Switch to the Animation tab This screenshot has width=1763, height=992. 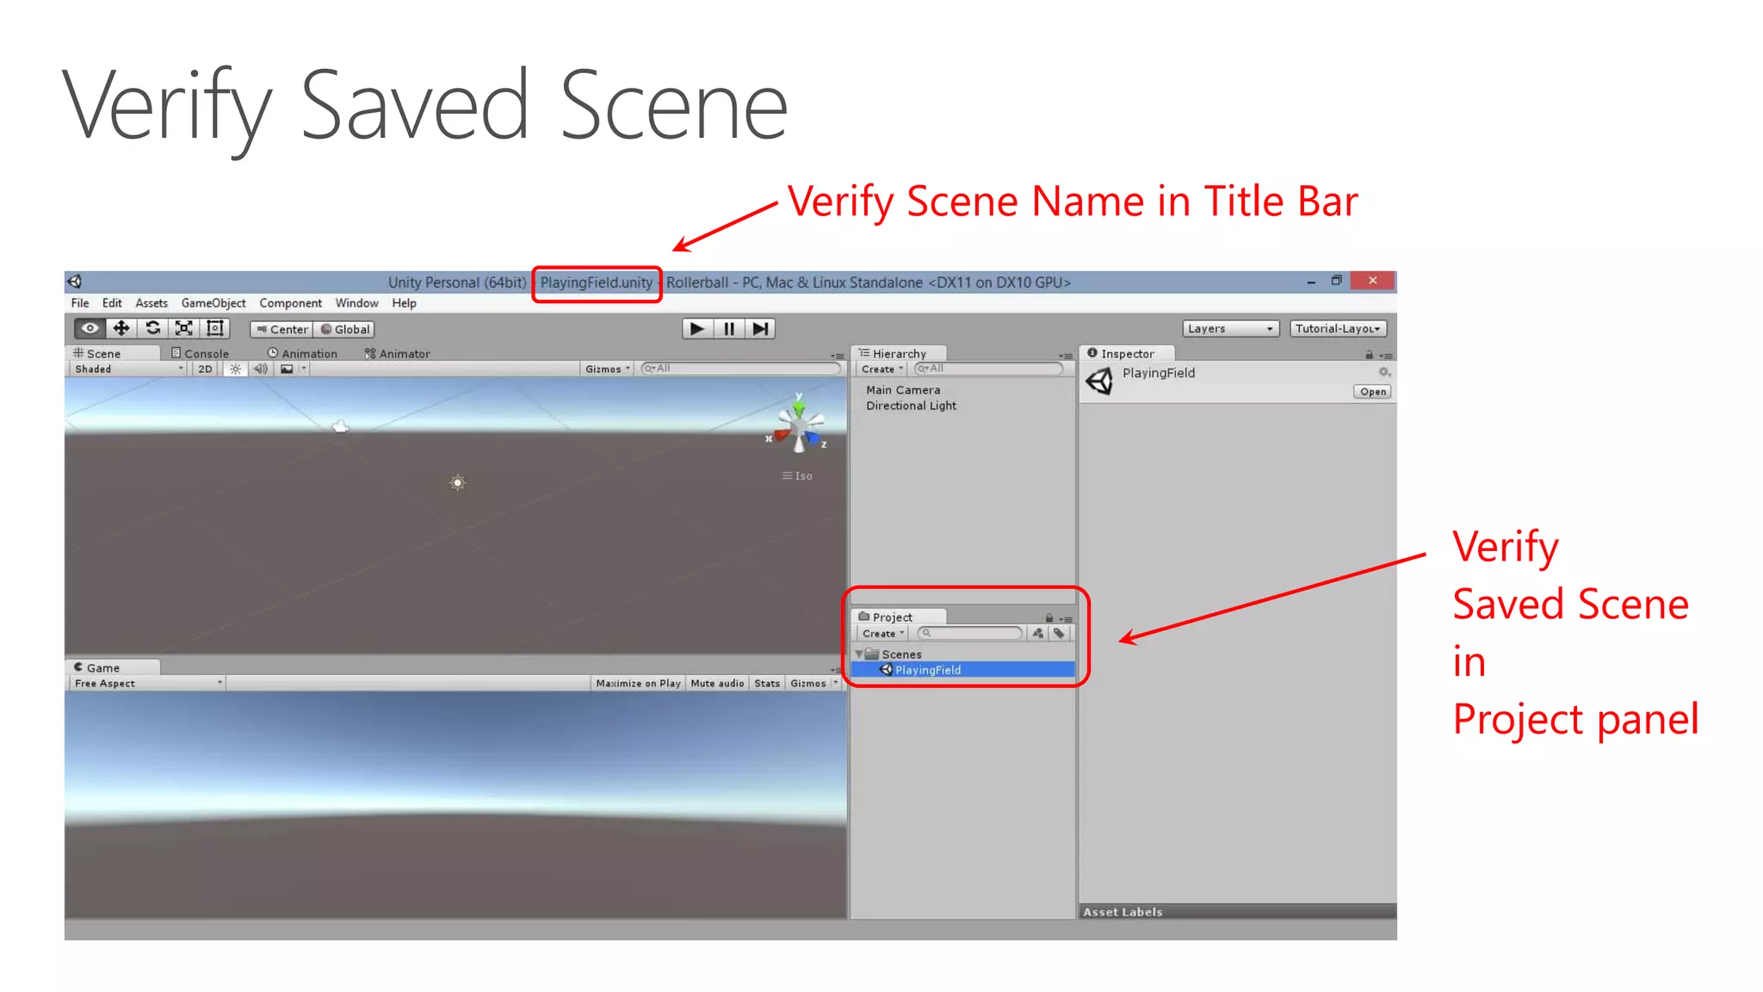tap(302, 353)
